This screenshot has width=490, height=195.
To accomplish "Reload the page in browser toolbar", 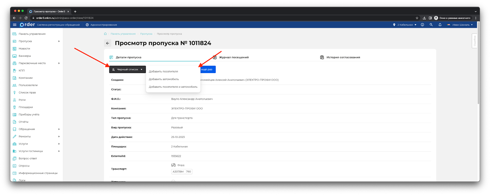I will point(26,18).
